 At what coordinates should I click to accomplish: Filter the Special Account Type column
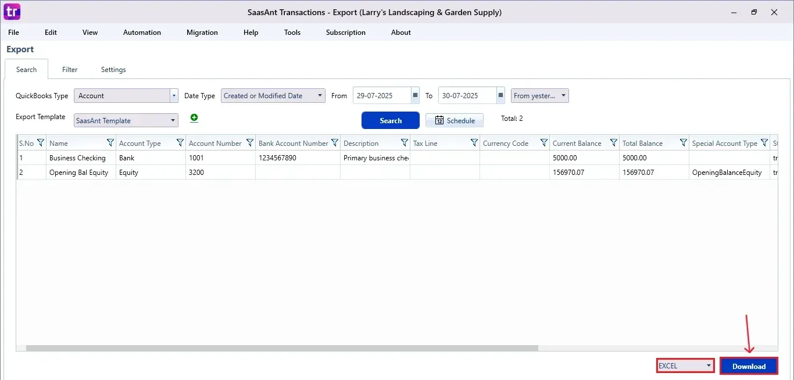click(x=764, y=143)
